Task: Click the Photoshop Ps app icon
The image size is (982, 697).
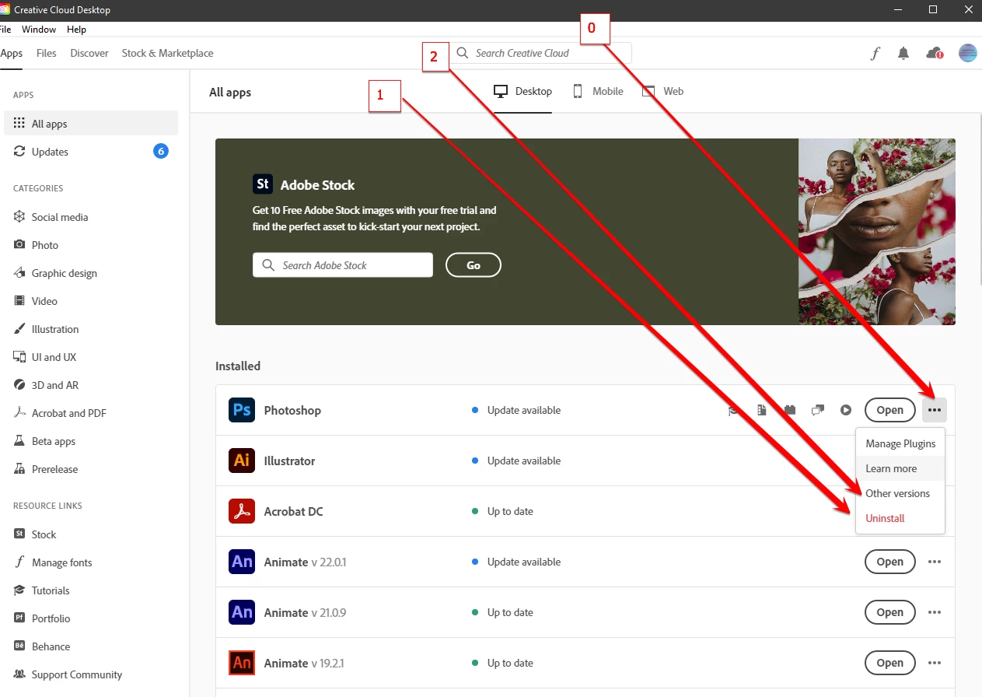Action: 242,410
